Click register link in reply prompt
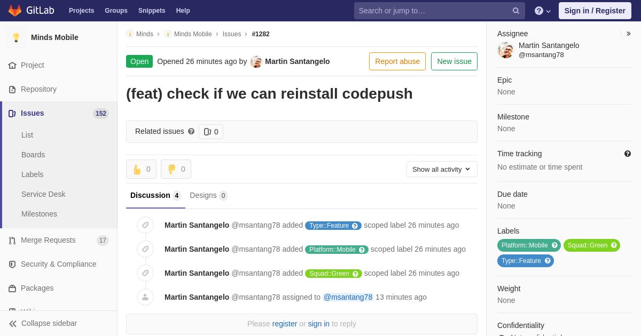 (285, 324)
